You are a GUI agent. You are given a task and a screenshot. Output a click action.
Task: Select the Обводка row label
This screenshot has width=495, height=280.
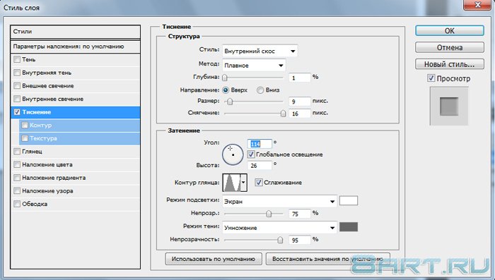(x=35, y=204)
